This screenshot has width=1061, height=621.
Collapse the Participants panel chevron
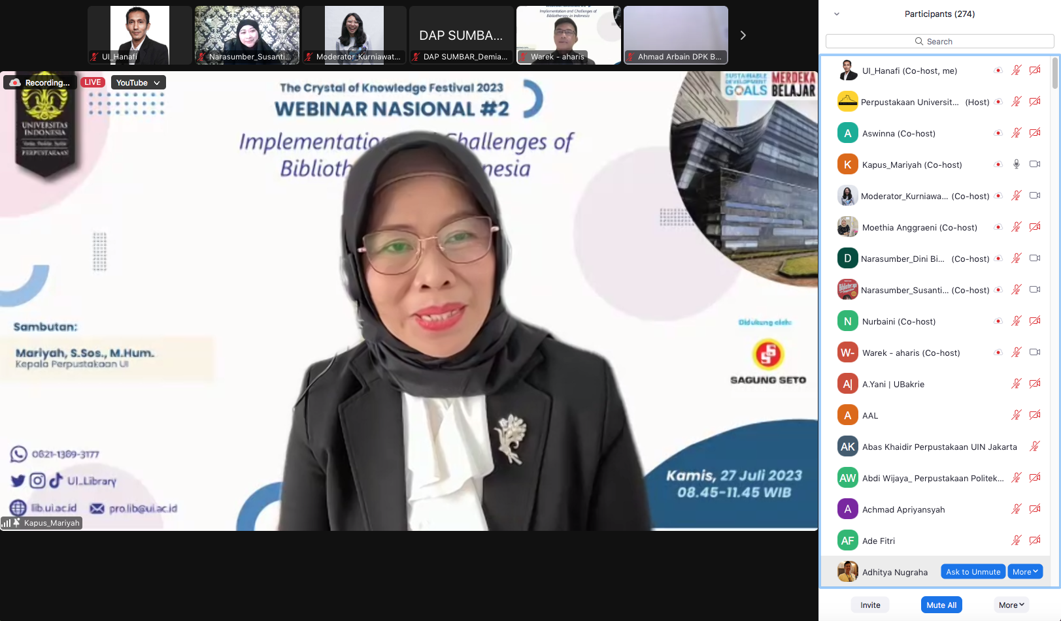(x=836, y=14)
